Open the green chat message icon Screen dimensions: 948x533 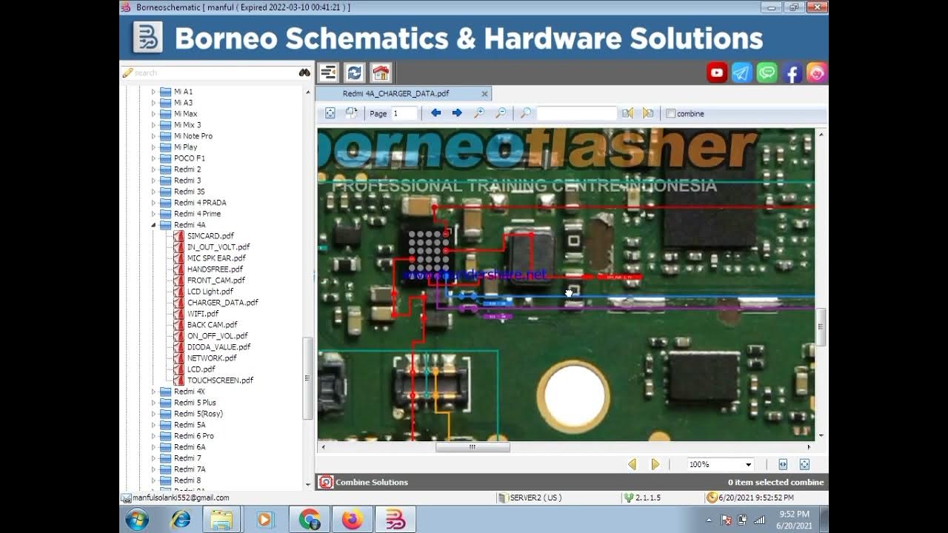click(x=767, y=73)
